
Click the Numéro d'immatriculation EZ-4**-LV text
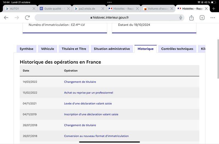tap(57, 25)
